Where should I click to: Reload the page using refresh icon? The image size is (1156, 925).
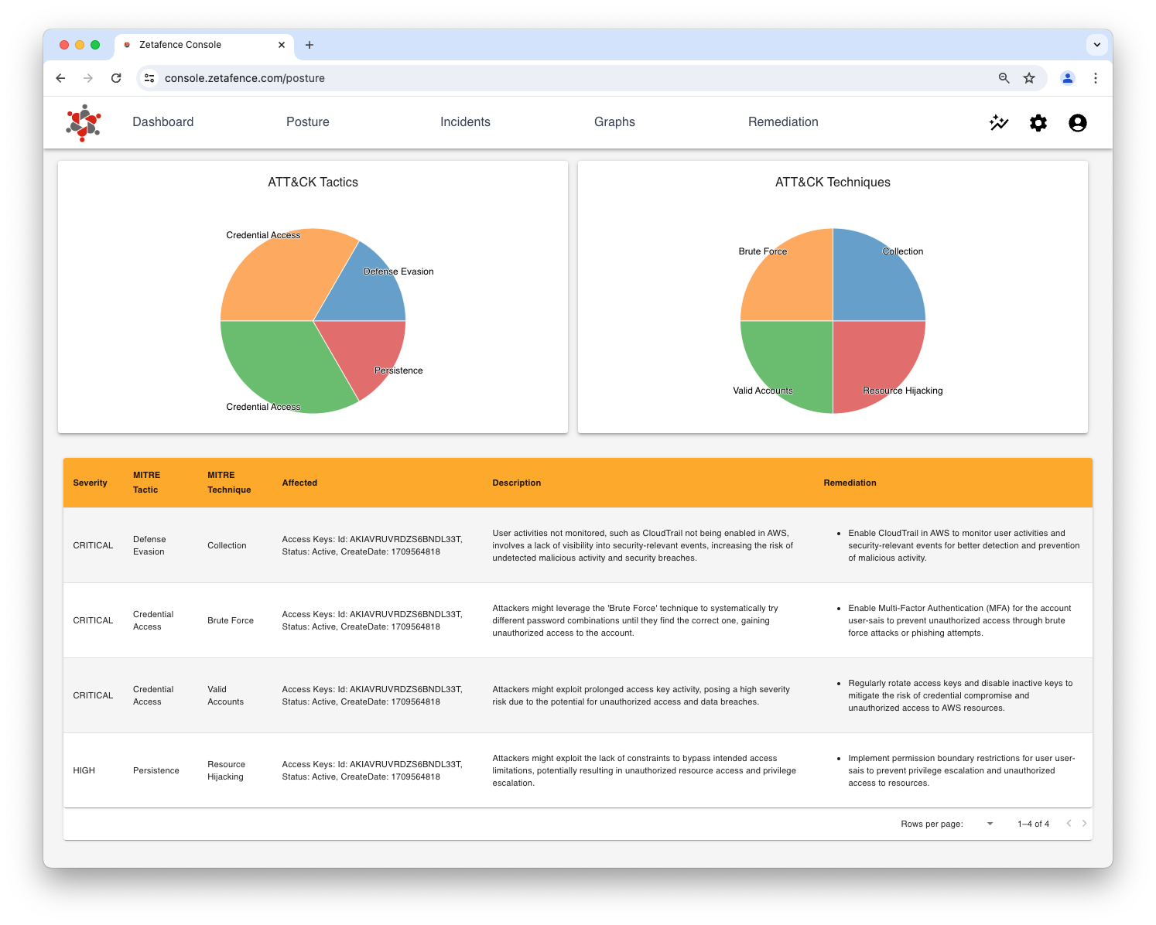116,78
